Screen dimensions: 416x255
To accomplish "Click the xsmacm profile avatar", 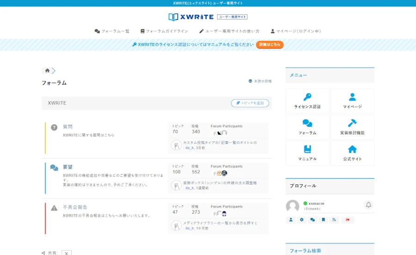I will (x=293, y=206).
